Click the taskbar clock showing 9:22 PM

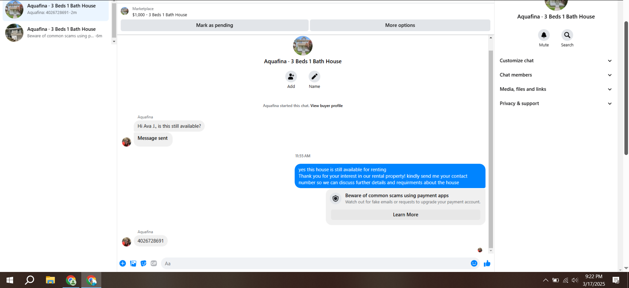coord(594,280)
